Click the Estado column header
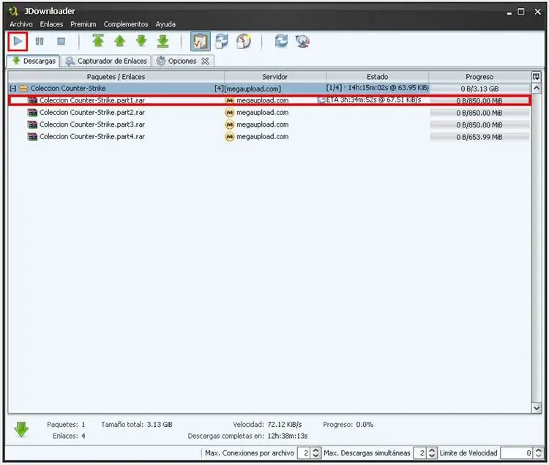Image resolution: width=549 pixels, height=465 pixels. [378, 77]
